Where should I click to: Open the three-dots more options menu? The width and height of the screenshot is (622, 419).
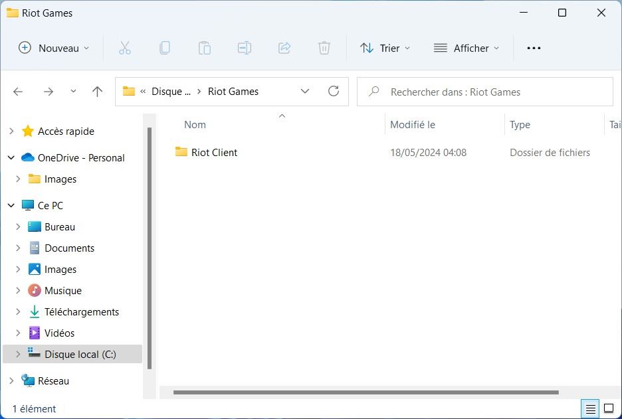534,48
